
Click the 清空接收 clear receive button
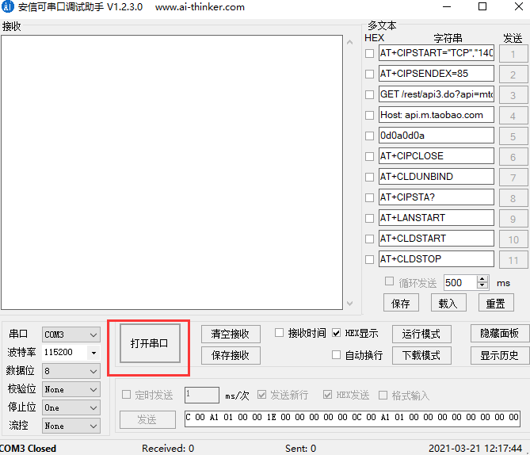point(231,334)
